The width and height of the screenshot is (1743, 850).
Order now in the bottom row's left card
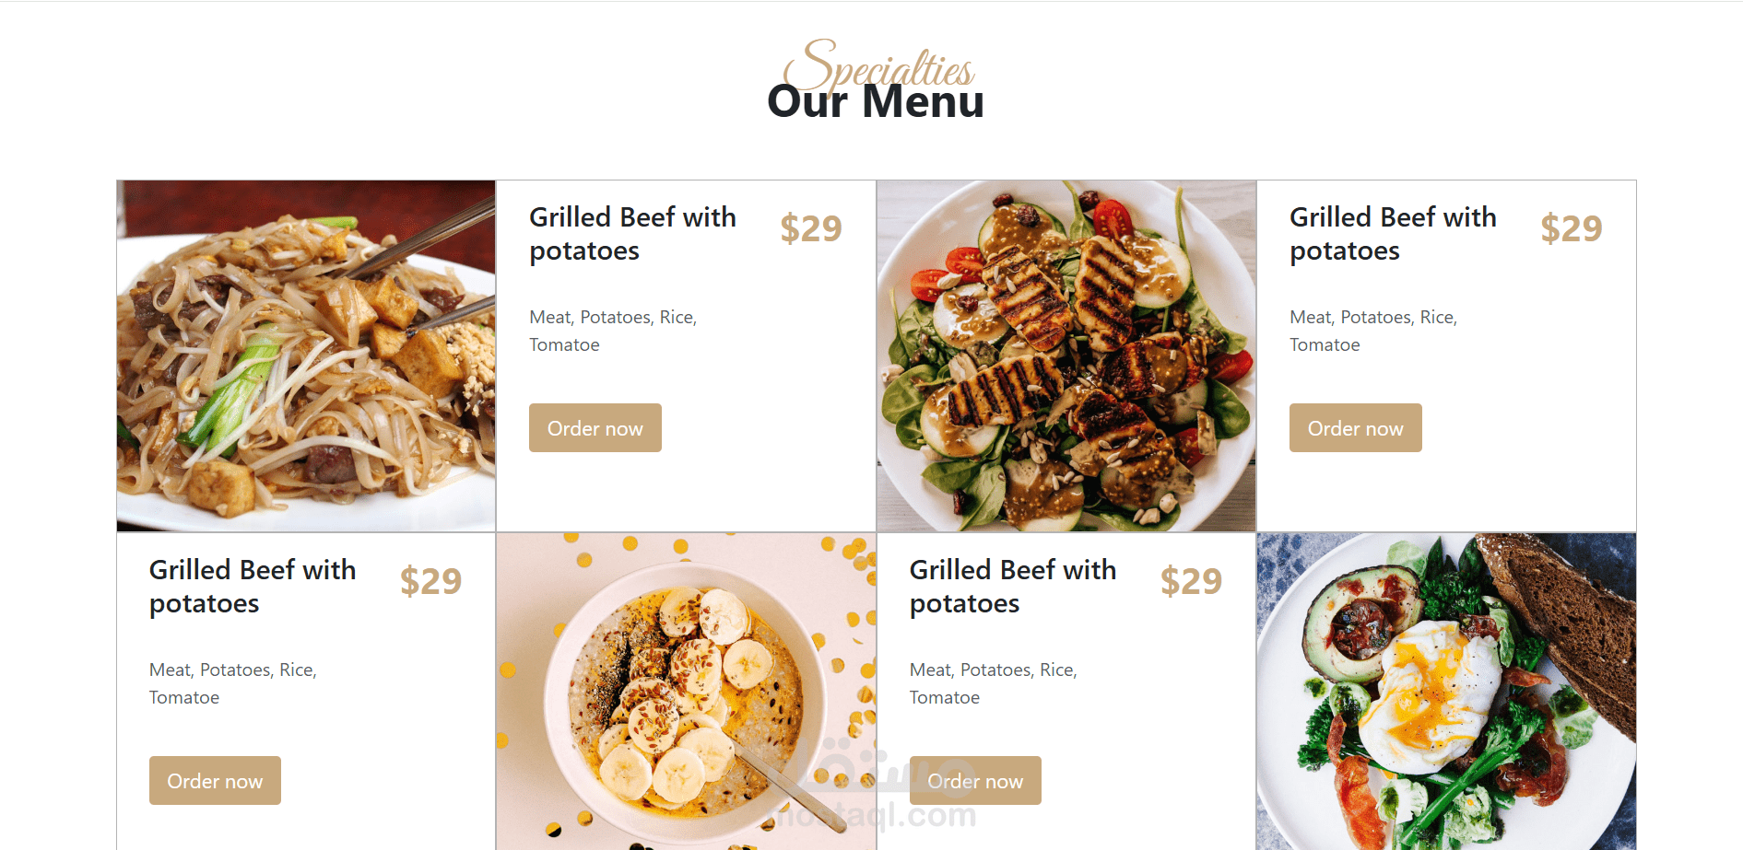pos(215,780)
